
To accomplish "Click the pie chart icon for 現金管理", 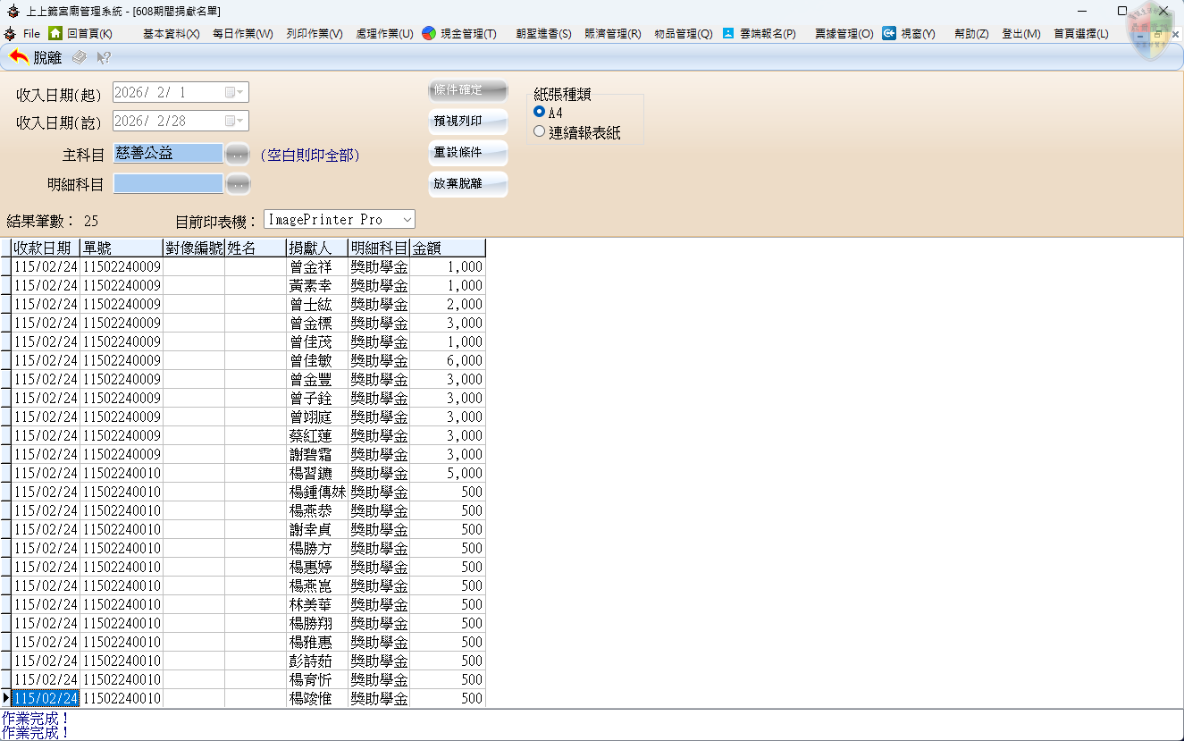I will [429, 33].
